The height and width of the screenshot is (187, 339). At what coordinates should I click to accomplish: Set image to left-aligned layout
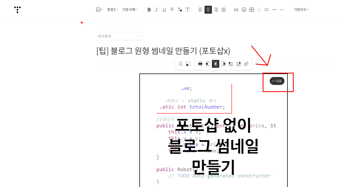(208, 64)
